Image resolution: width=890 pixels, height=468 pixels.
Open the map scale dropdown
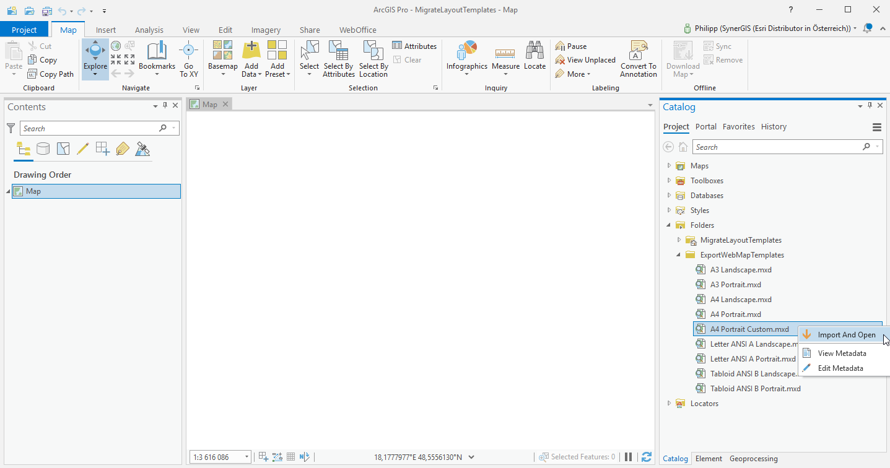point(245,456)
